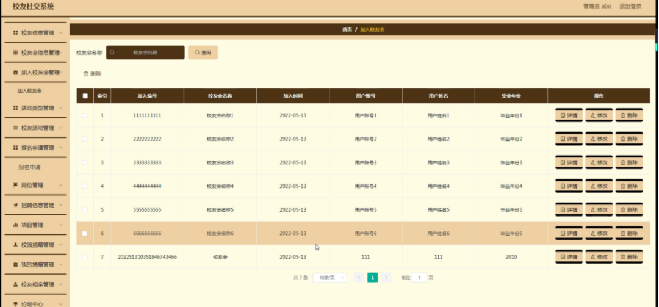Check the checkbox for row 6

pyautogui.click(x=85, y=233)
